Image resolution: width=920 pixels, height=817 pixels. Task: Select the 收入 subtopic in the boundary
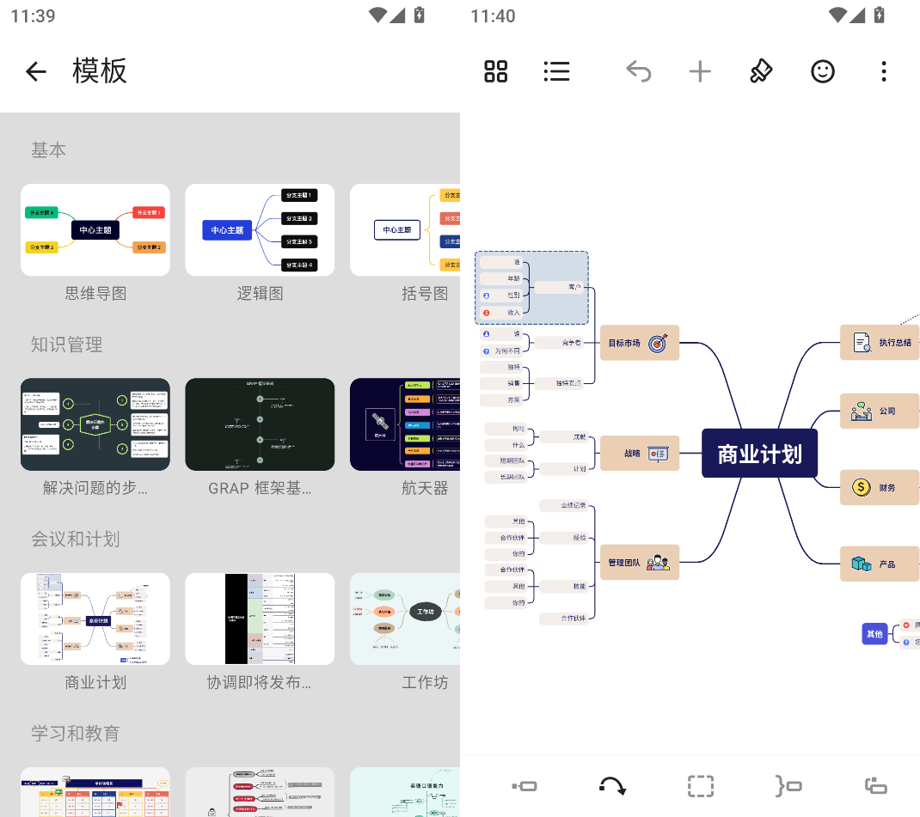tap(501, 313)
